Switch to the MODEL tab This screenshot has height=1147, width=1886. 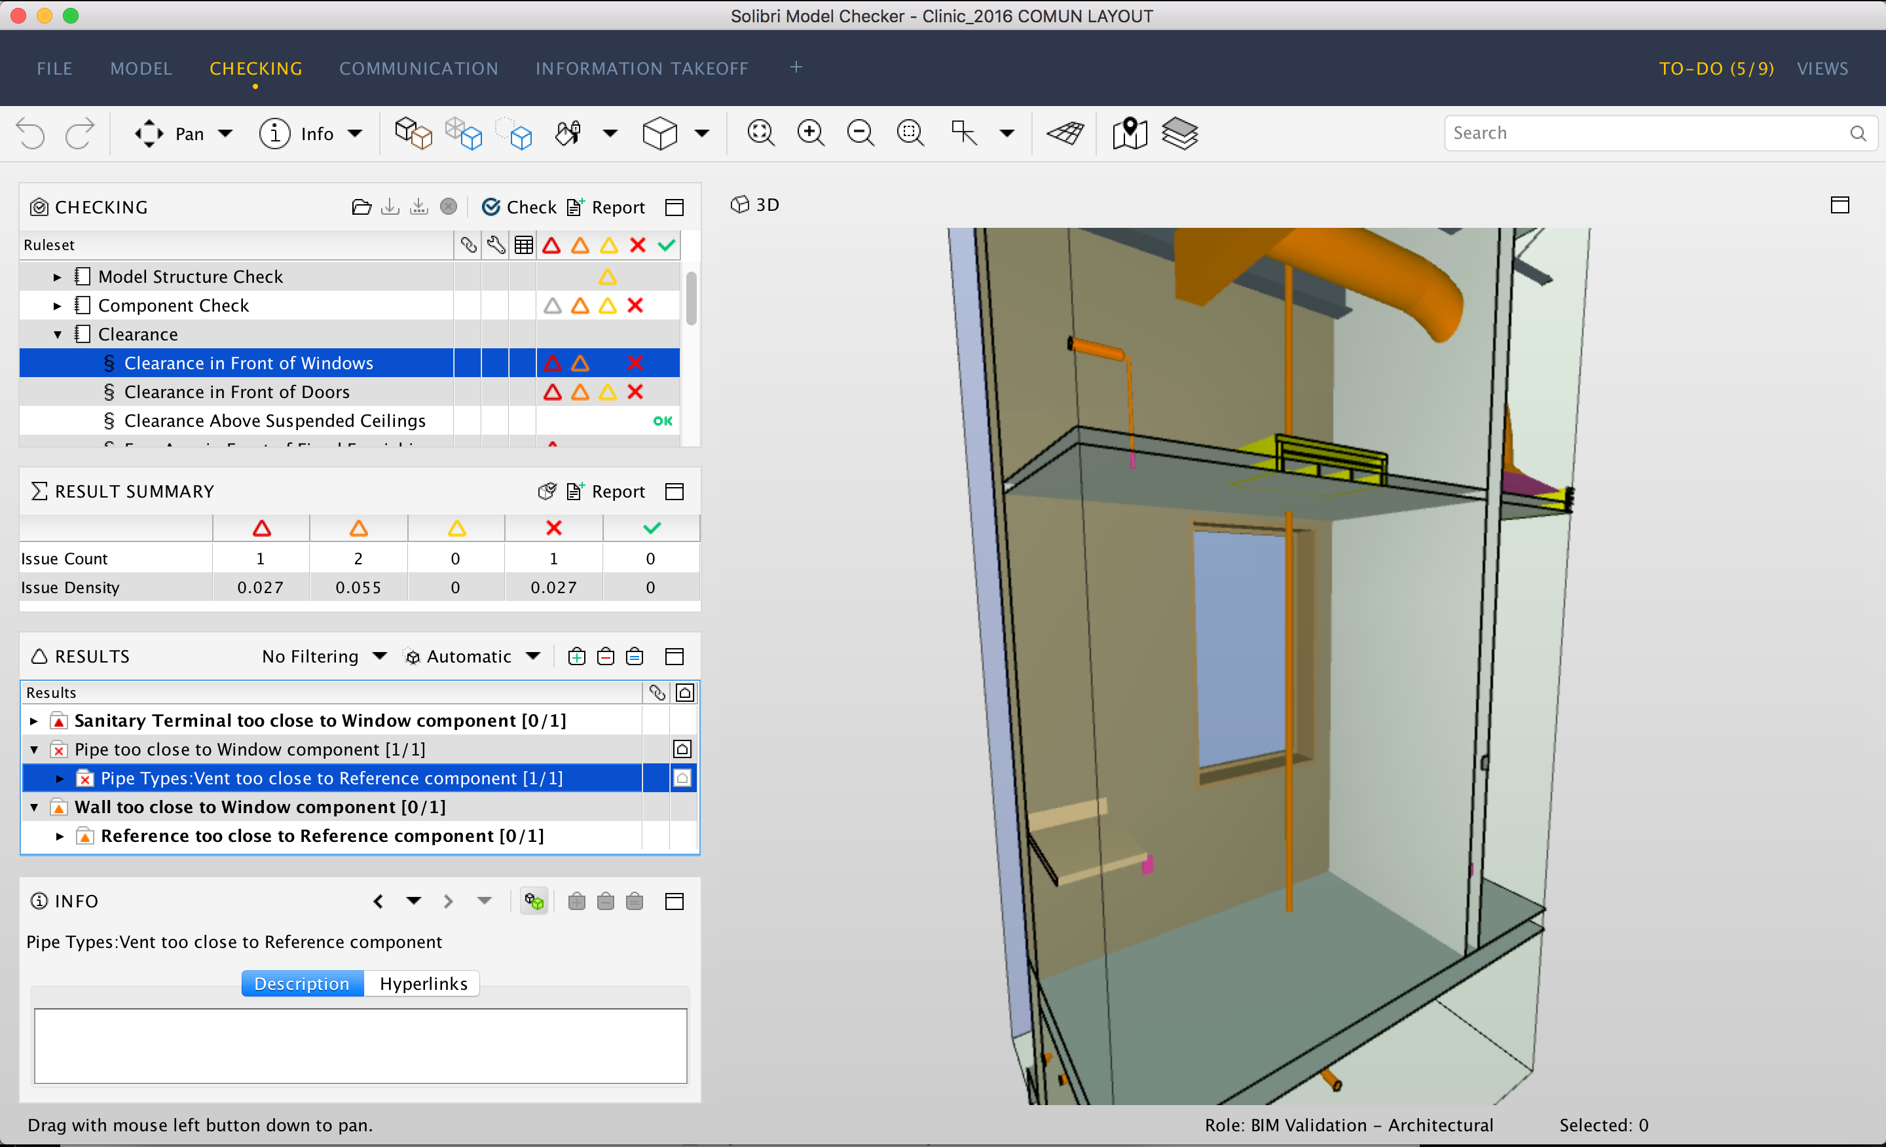tap(141, 68)
